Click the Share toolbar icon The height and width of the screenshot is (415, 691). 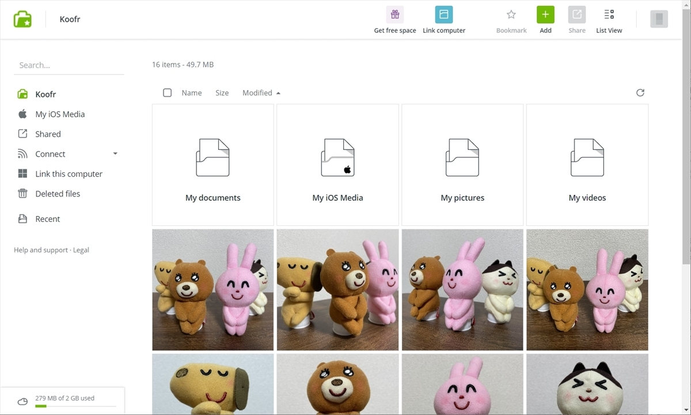577,14
